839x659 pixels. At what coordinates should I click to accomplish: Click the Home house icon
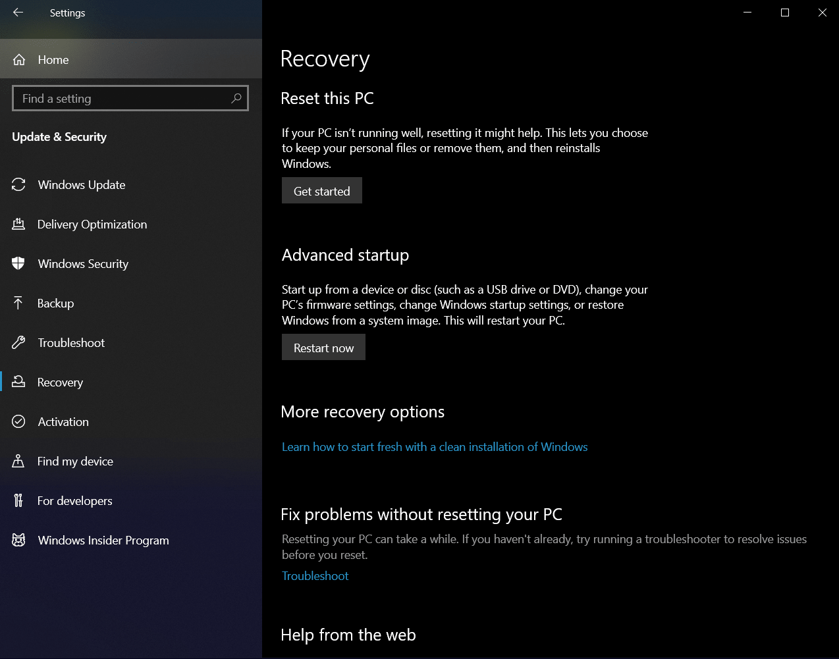click(19, 60)
